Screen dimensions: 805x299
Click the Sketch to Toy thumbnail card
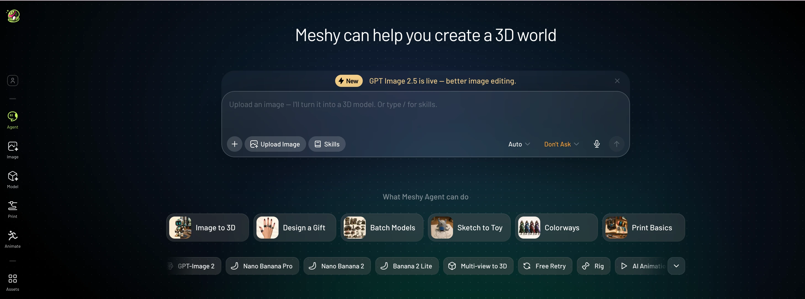point(469,228)
